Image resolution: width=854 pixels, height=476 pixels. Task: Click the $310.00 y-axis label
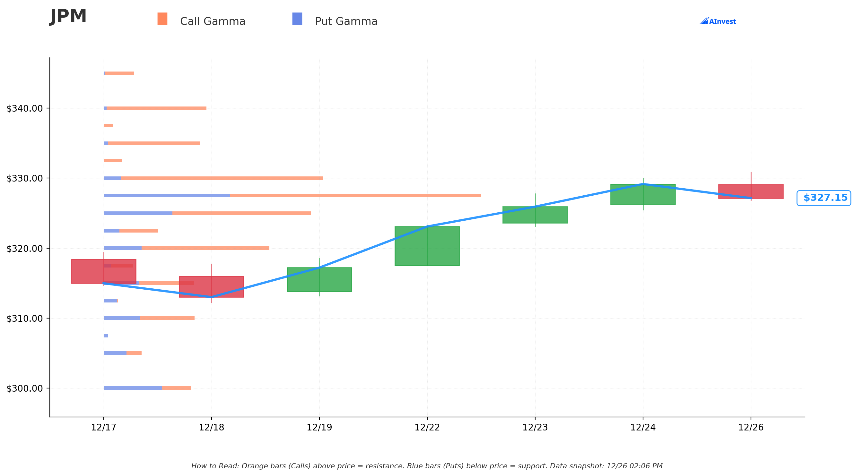click(25, 318)
